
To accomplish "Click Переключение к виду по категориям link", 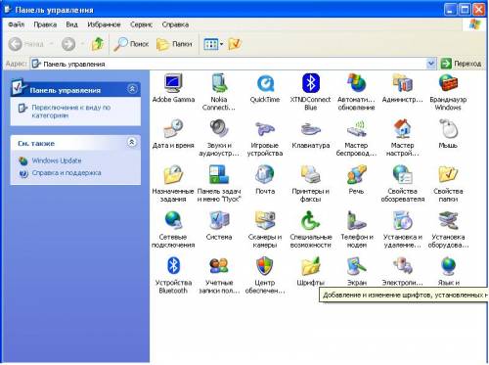I will (x=71, y=112).
